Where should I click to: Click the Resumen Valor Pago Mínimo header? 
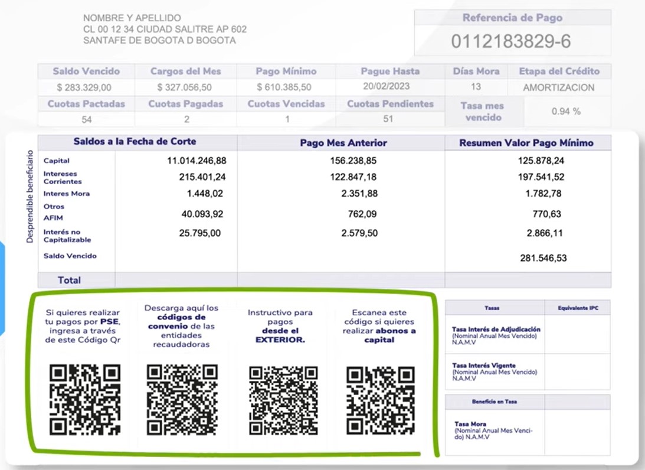click(x=526, y=143)
